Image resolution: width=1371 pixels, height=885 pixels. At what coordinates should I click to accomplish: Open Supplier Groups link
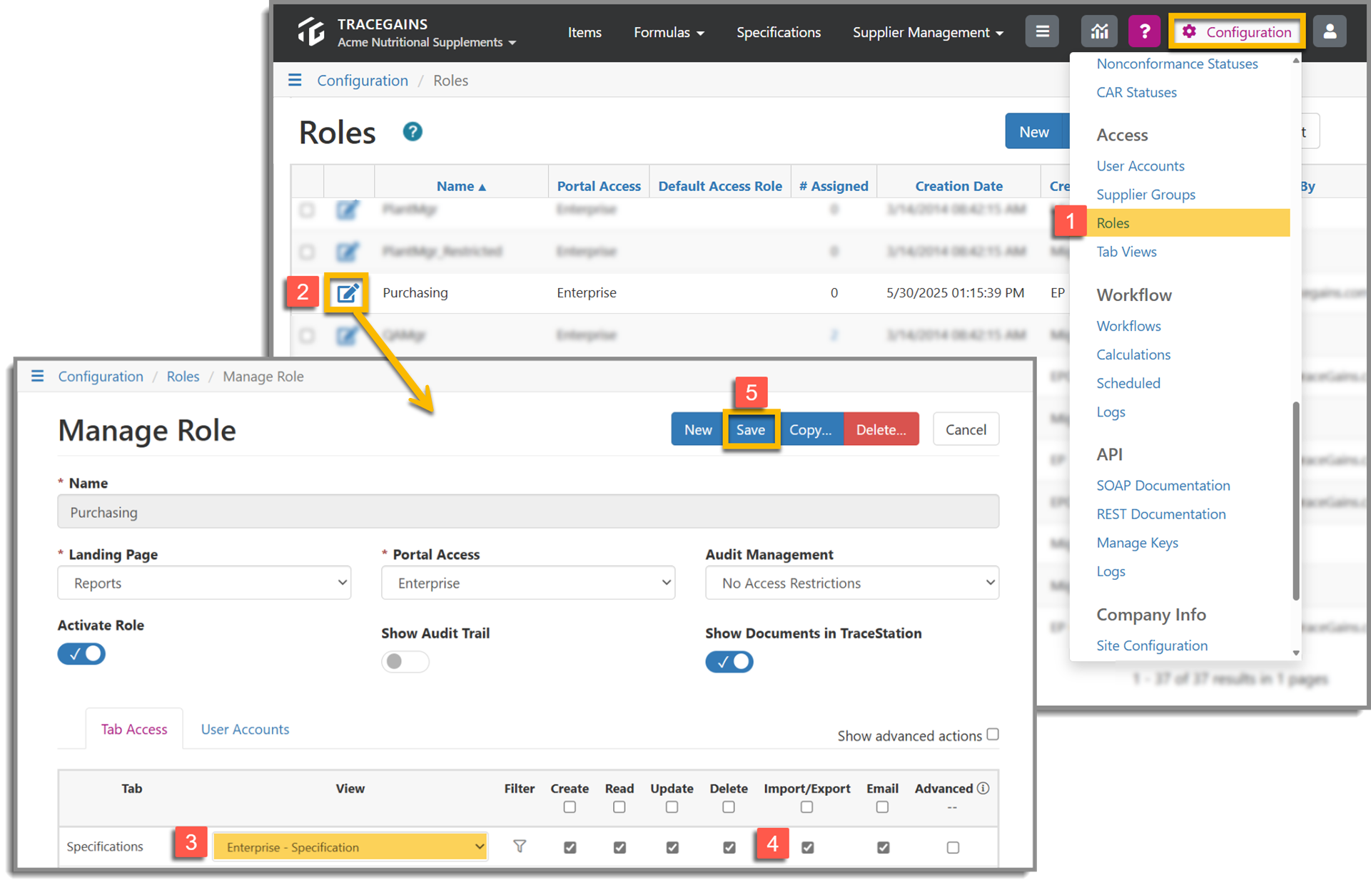pyautogui.click(x=1145, y=194)
